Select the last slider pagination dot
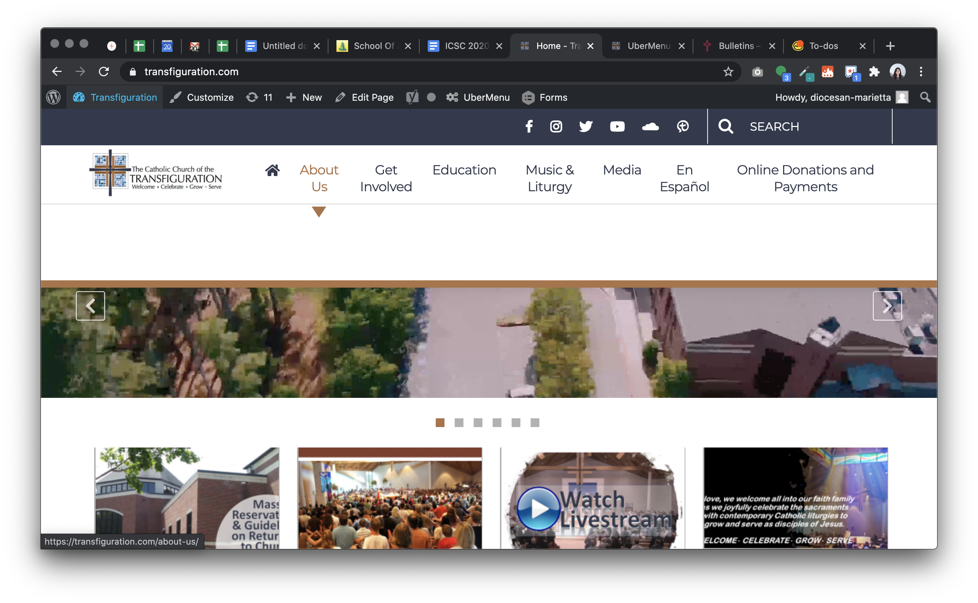978x603 pixels. point(535,423)
